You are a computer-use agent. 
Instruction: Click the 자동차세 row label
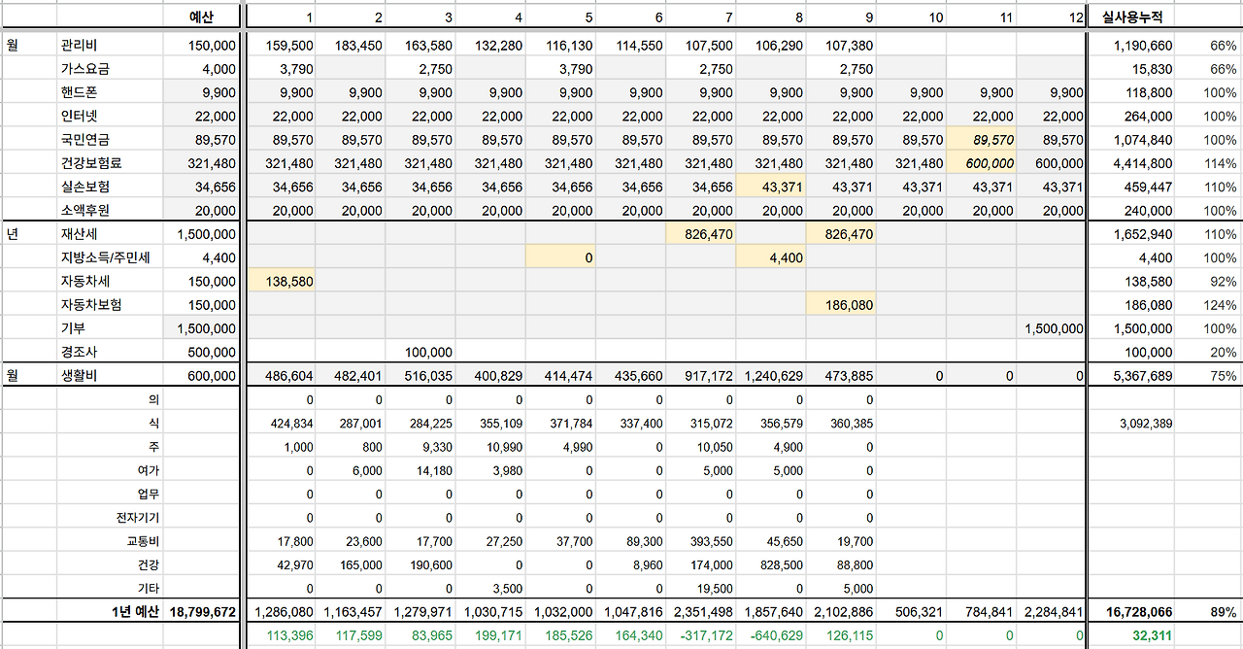[84, 282]
